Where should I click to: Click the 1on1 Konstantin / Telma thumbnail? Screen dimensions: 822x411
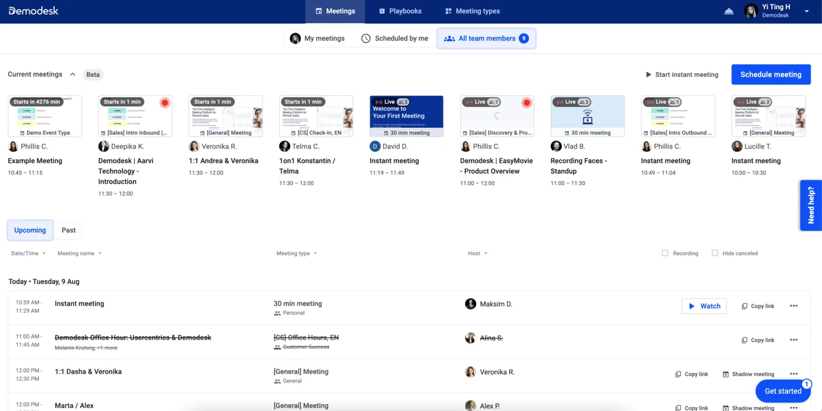(x=316, y=116)
